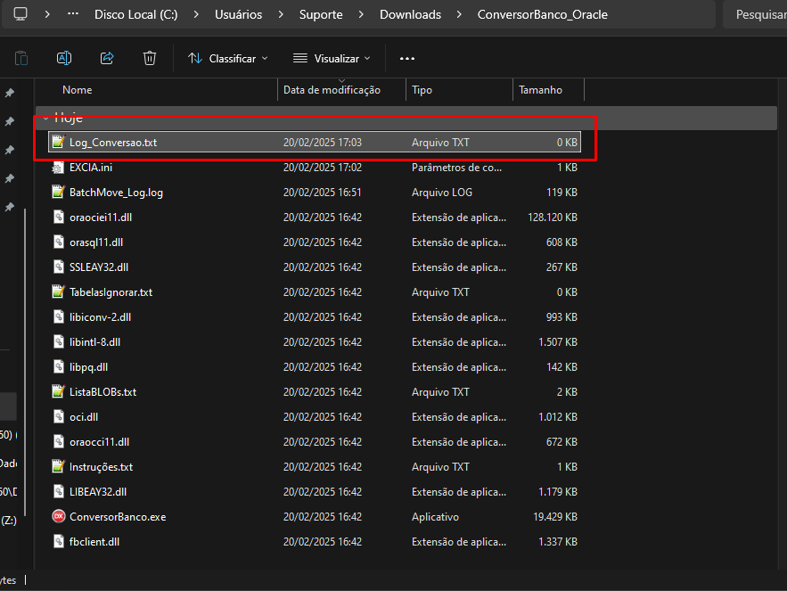Click the Rename icon in the toolbar
The image size is (787, 591).
tap(64, 58)
